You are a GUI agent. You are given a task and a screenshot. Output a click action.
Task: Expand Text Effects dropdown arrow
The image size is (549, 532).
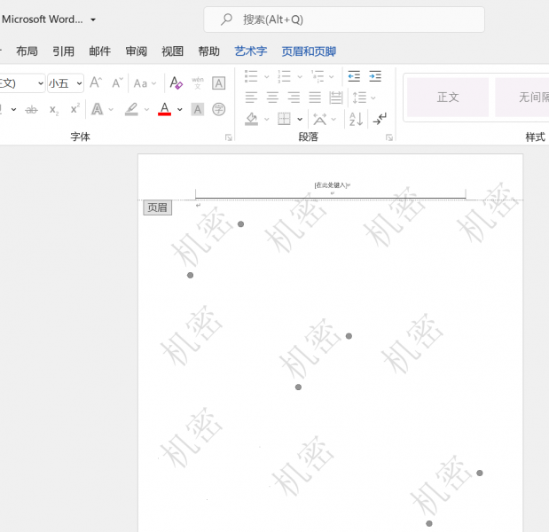point(111,110)
